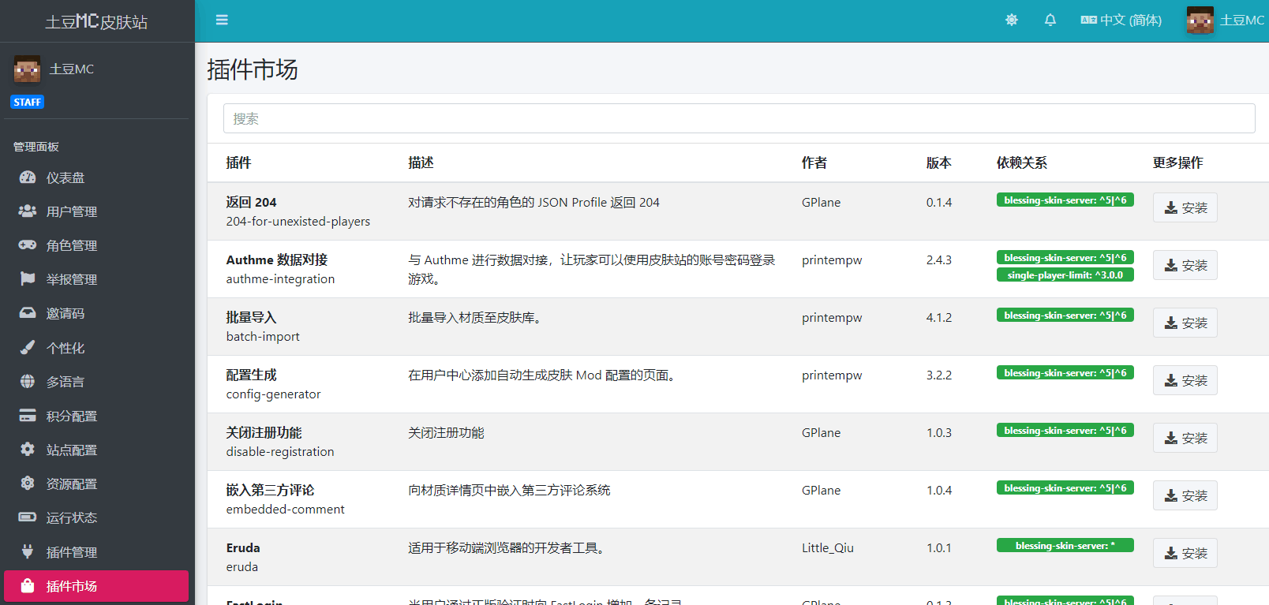This screenshot has width=1269, height=605.
Task: Open 个性化 menu item
Action: coord(96,347)
